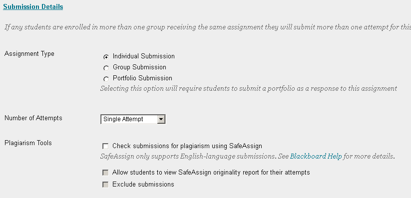411x198 pixels.
Task: Open the Submission Details heading link
Action: click(x=33, y=7)
